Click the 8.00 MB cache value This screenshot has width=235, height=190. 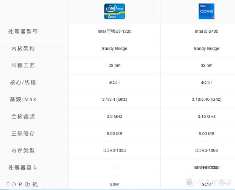click(x=115, y=133)
